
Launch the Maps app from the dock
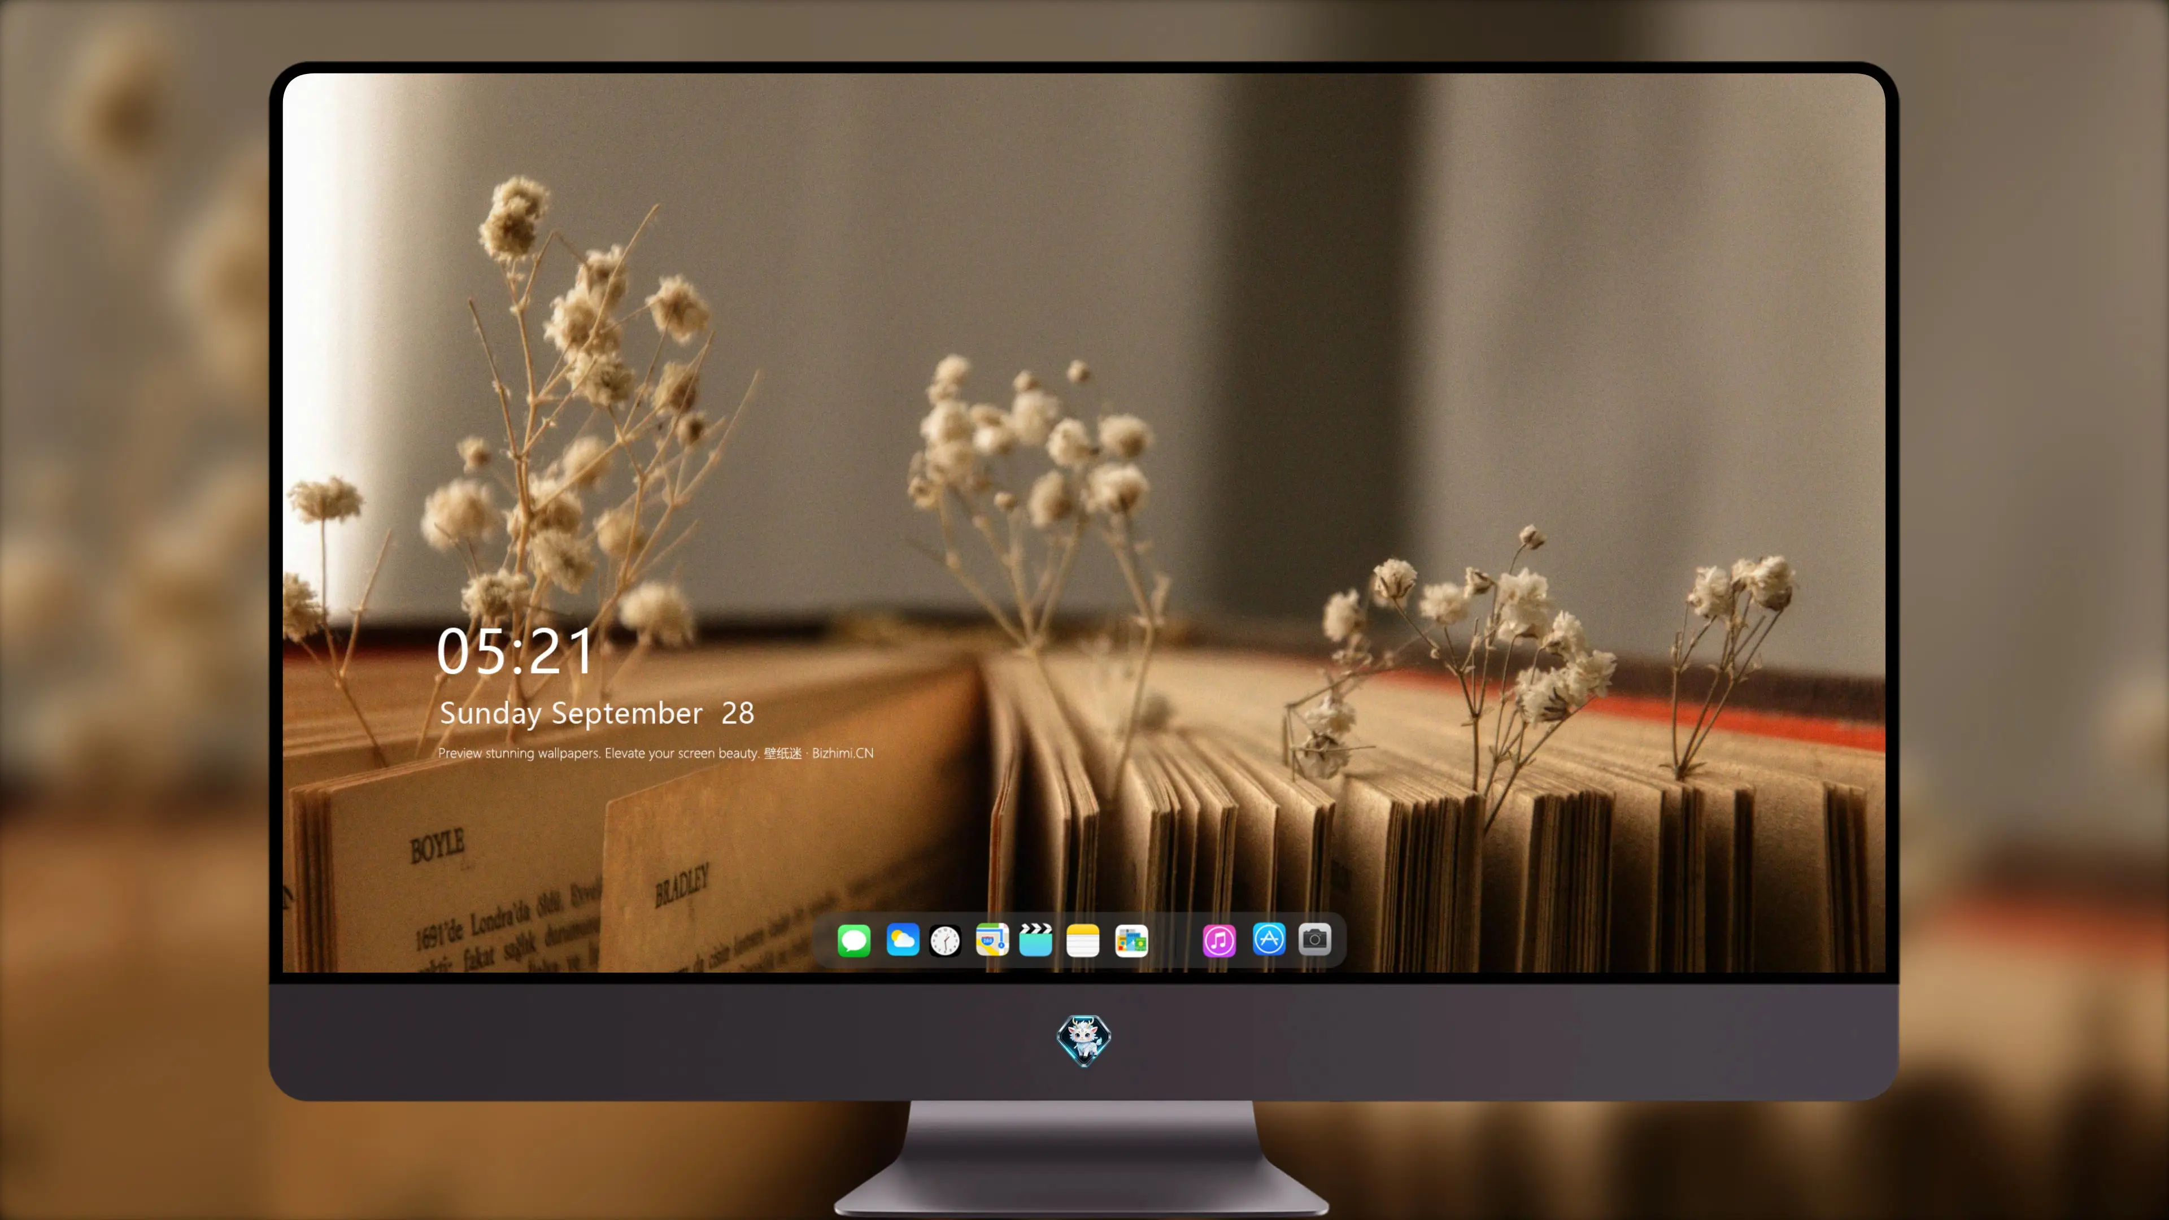click(x=992, y=940)
